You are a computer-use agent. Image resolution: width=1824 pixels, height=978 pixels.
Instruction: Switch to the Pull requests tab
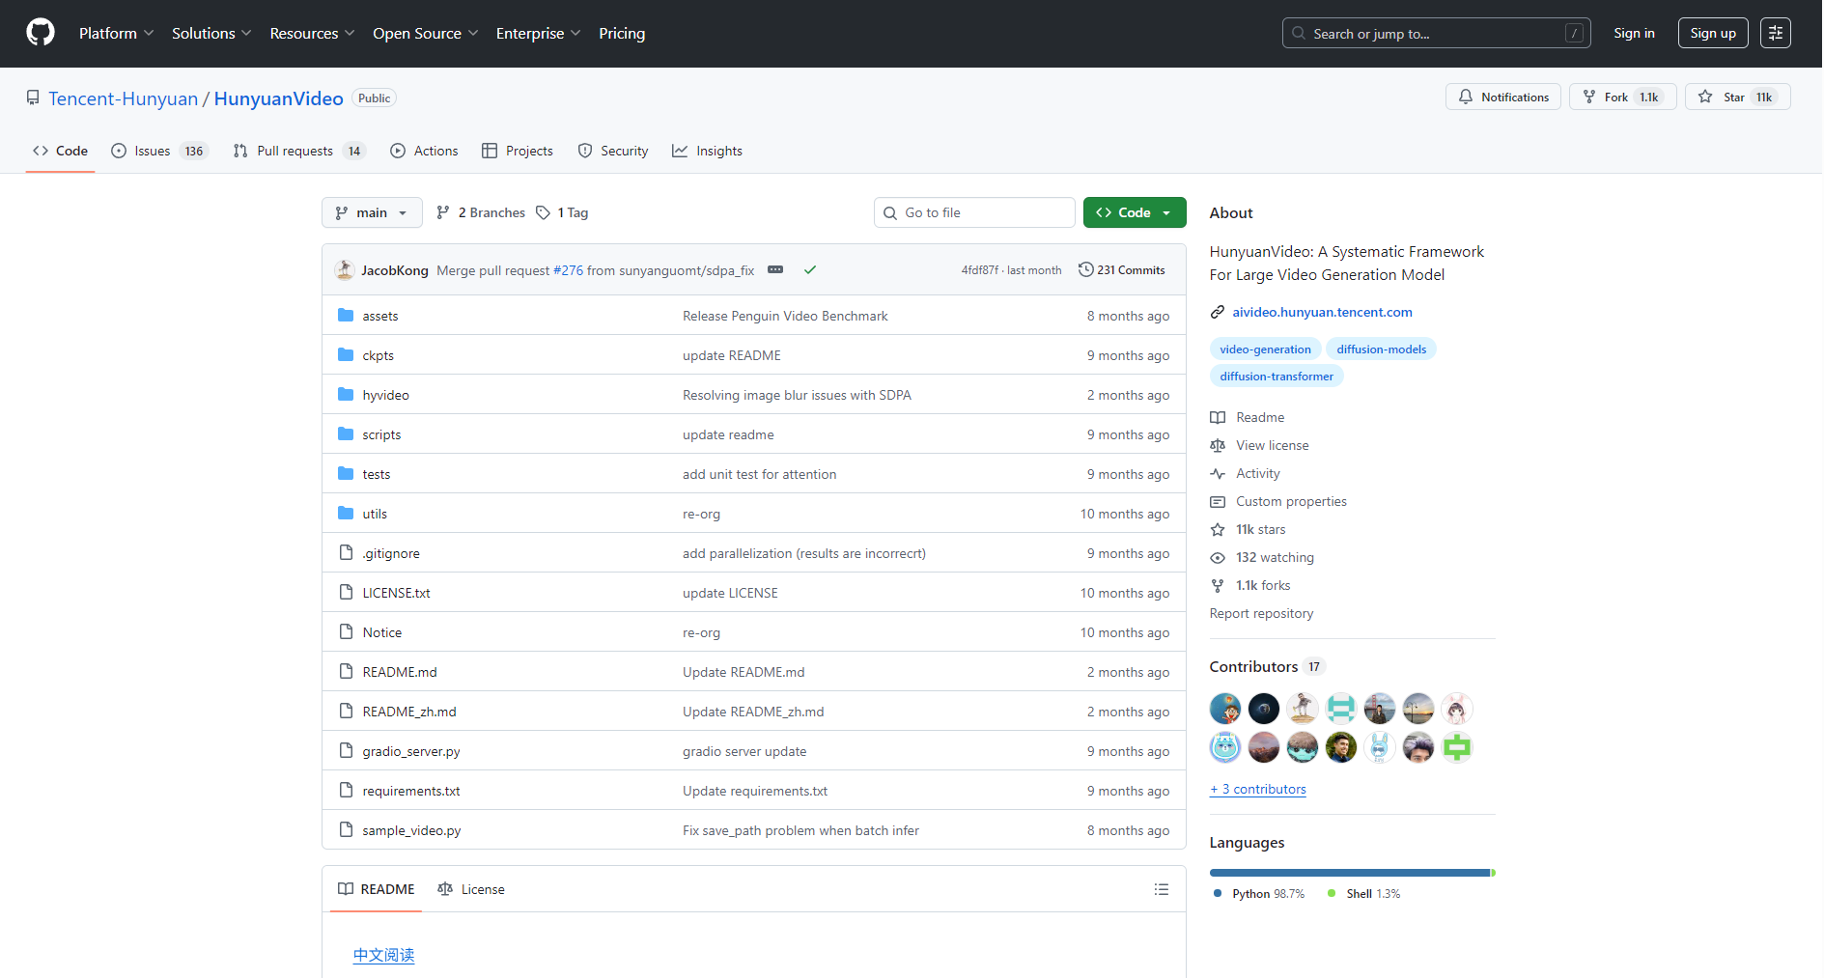[x=299, y=151]
